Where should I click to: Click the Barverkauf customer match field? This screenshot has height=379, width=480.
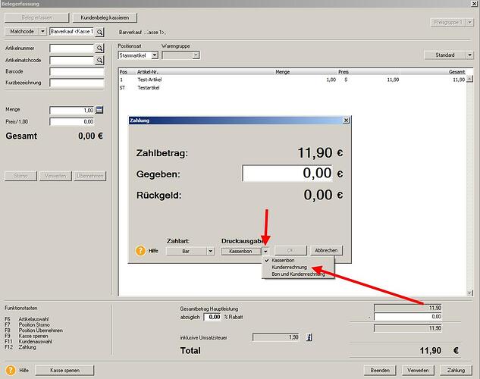coord(72,32)
